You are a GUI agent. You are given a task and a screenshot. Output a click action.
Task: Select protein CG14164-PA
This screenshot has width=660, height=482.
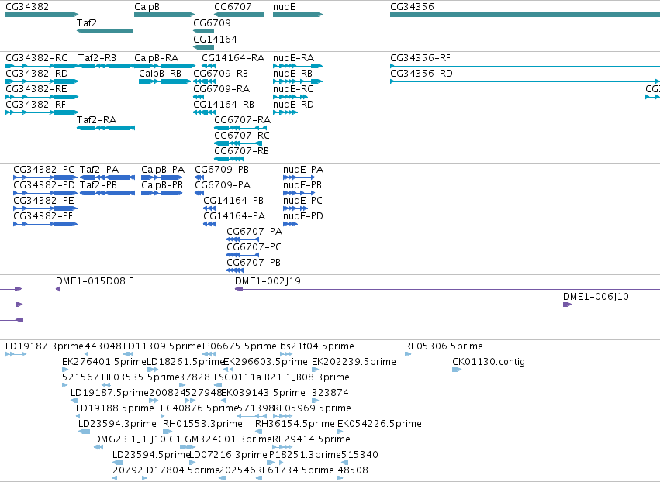click(x=209, y=224)
